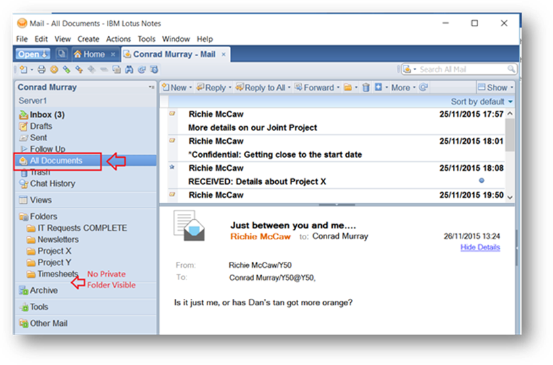Image resolution: width=553 pixels, height=365 pixels.
Task: Click the star on the RECEIVED: Details about Project X message
Action: (x=172, y=167)
